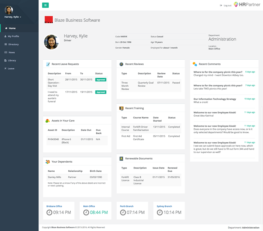The image size is (263, 231).
Task: Click the Status Casual field
Action: click(x=157, y=37)
